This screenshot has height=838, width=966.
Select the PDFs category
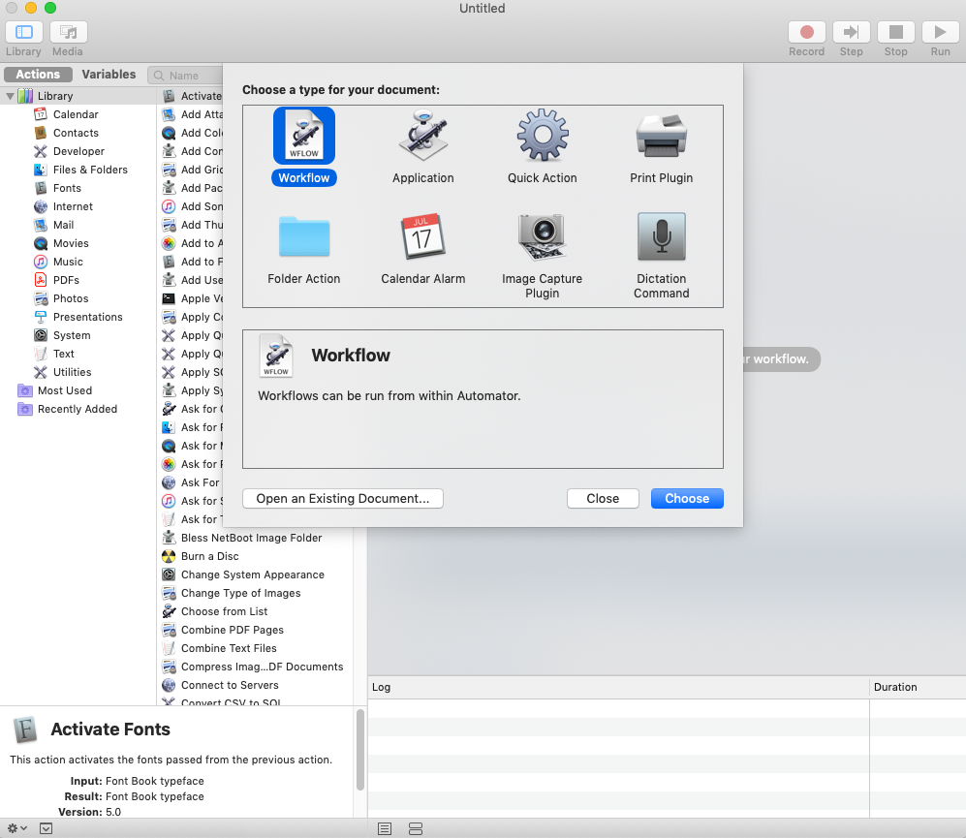[66, 280]
